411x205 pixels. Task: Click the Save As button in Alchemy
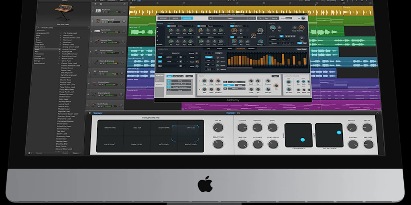274,18
